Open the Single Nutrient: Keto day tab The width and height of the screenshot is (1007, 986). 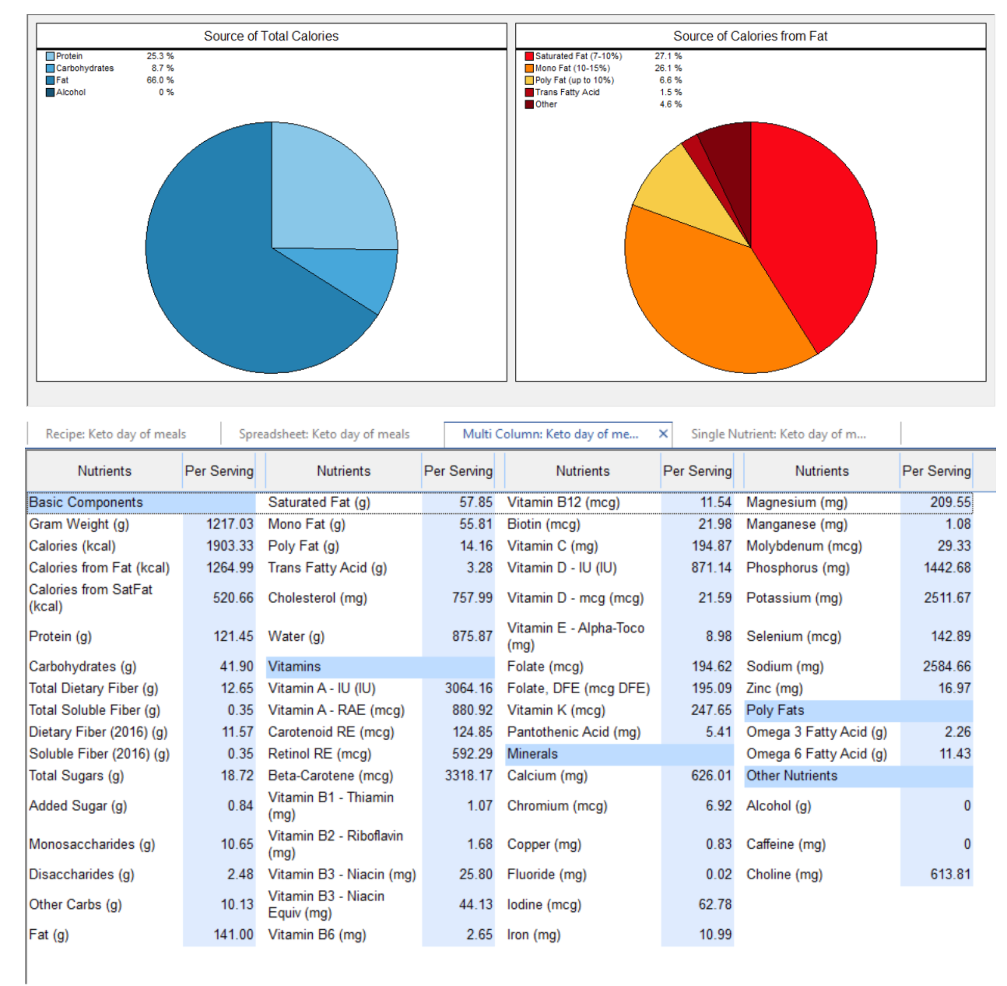coord(778,434)
